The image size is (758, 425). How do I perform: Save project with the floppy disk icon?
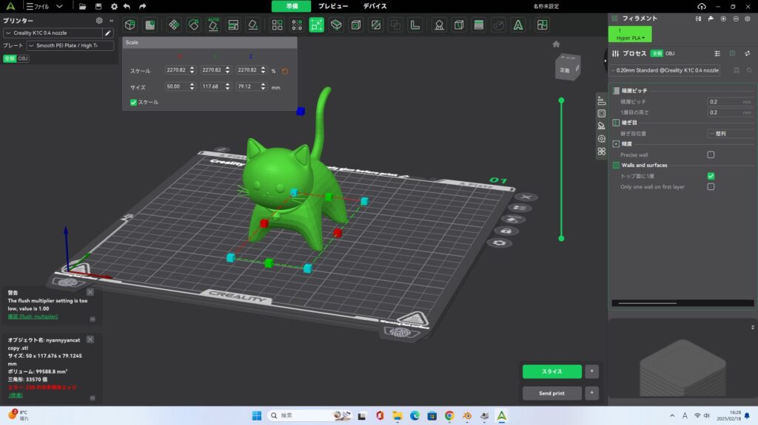98,6
